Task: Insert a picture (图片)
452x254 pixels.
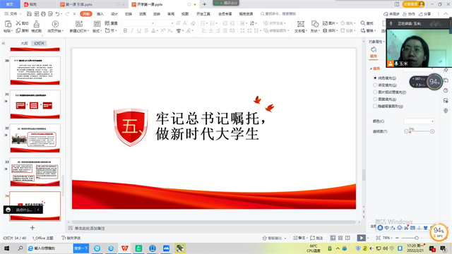Action: pyautogui.click(x=330, y=23)
